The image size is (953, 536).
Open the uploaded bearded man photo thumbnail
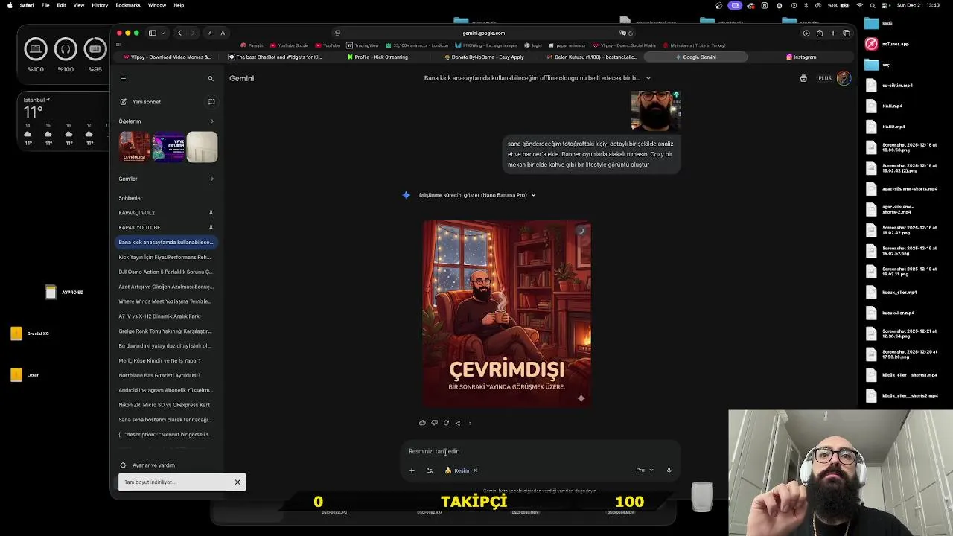click(656, 111)
